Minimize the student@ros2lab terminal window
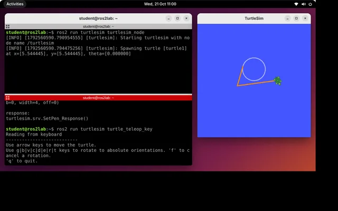This screenshot has width=338, height=211. coord(169,18)
